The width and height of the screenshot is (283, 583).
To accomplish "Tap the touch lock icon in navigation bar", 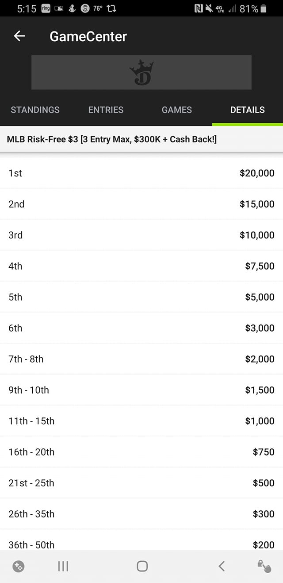I will point(264,566).
